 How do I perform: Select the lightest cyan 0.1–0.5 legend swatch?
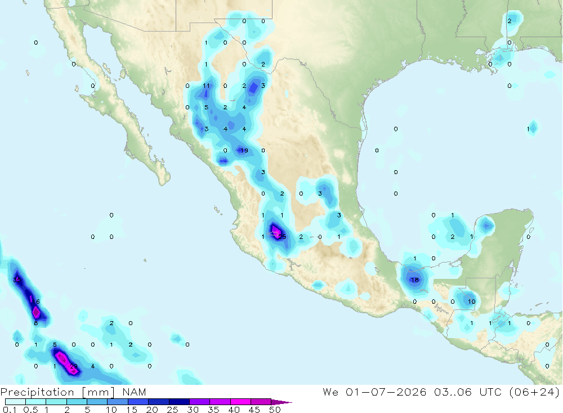tap(15, 402)
